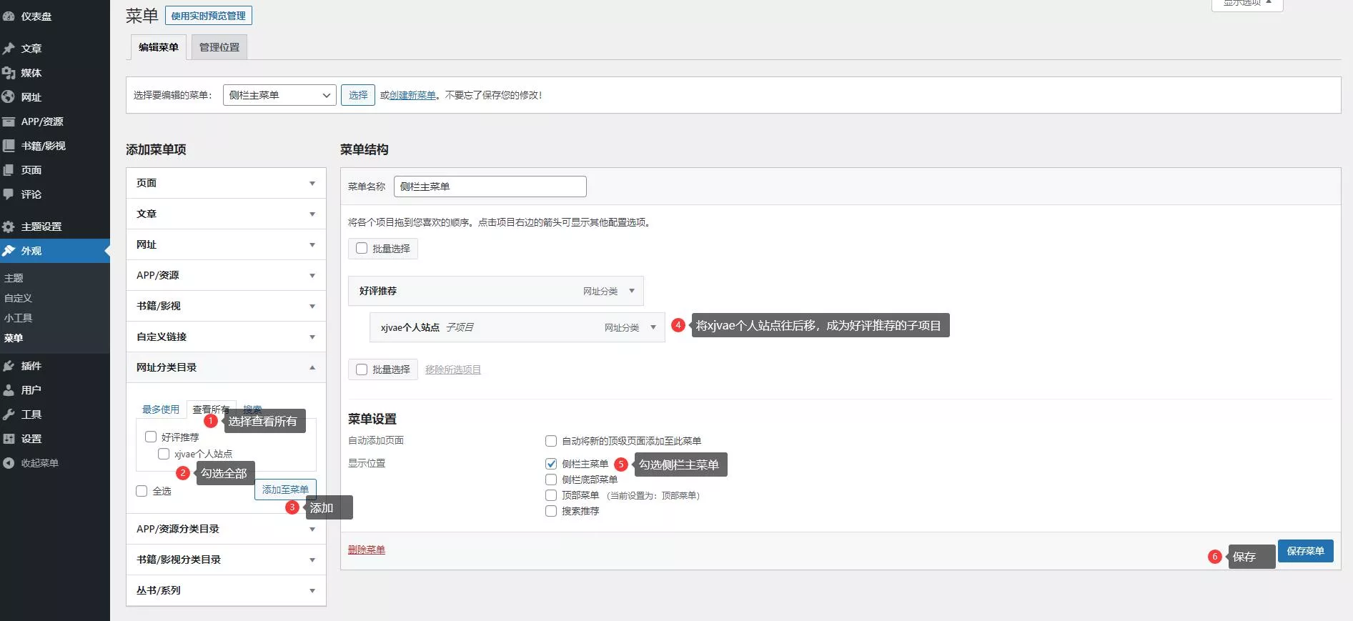
Task: Check the 好评推荐 category checkbox
Action: pyautogui.click(x=151, y=437)
